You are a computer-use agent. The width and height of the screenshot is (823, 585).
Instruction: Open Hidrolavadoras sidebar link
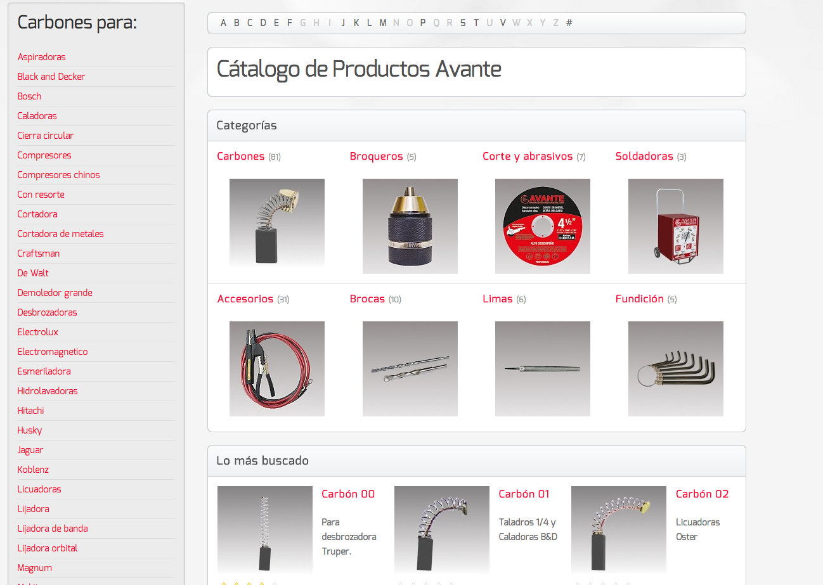point(48,391)
